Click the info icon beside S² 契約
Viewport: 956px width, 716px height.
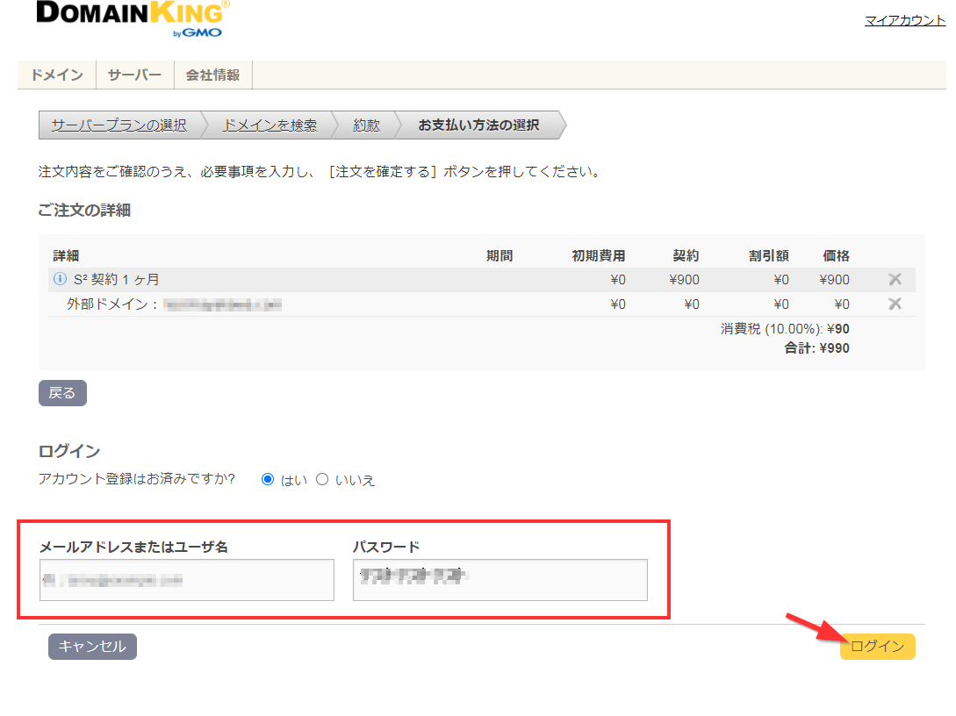click(x=60, y=279)
